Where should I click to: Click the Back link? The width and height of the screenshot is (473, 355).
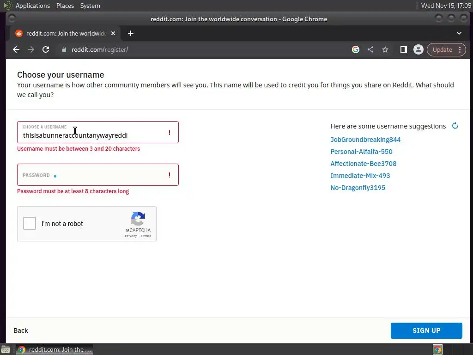(21, 331)
